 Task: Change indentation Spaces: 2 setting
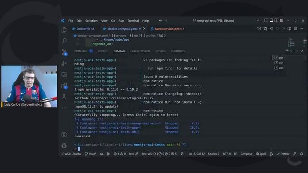coord(214,154)
